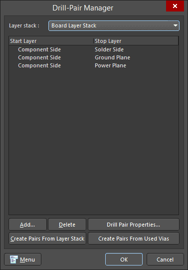Click the Start Layer column header
Viewport: 188px width, 270px height.
tap(51, 41)
